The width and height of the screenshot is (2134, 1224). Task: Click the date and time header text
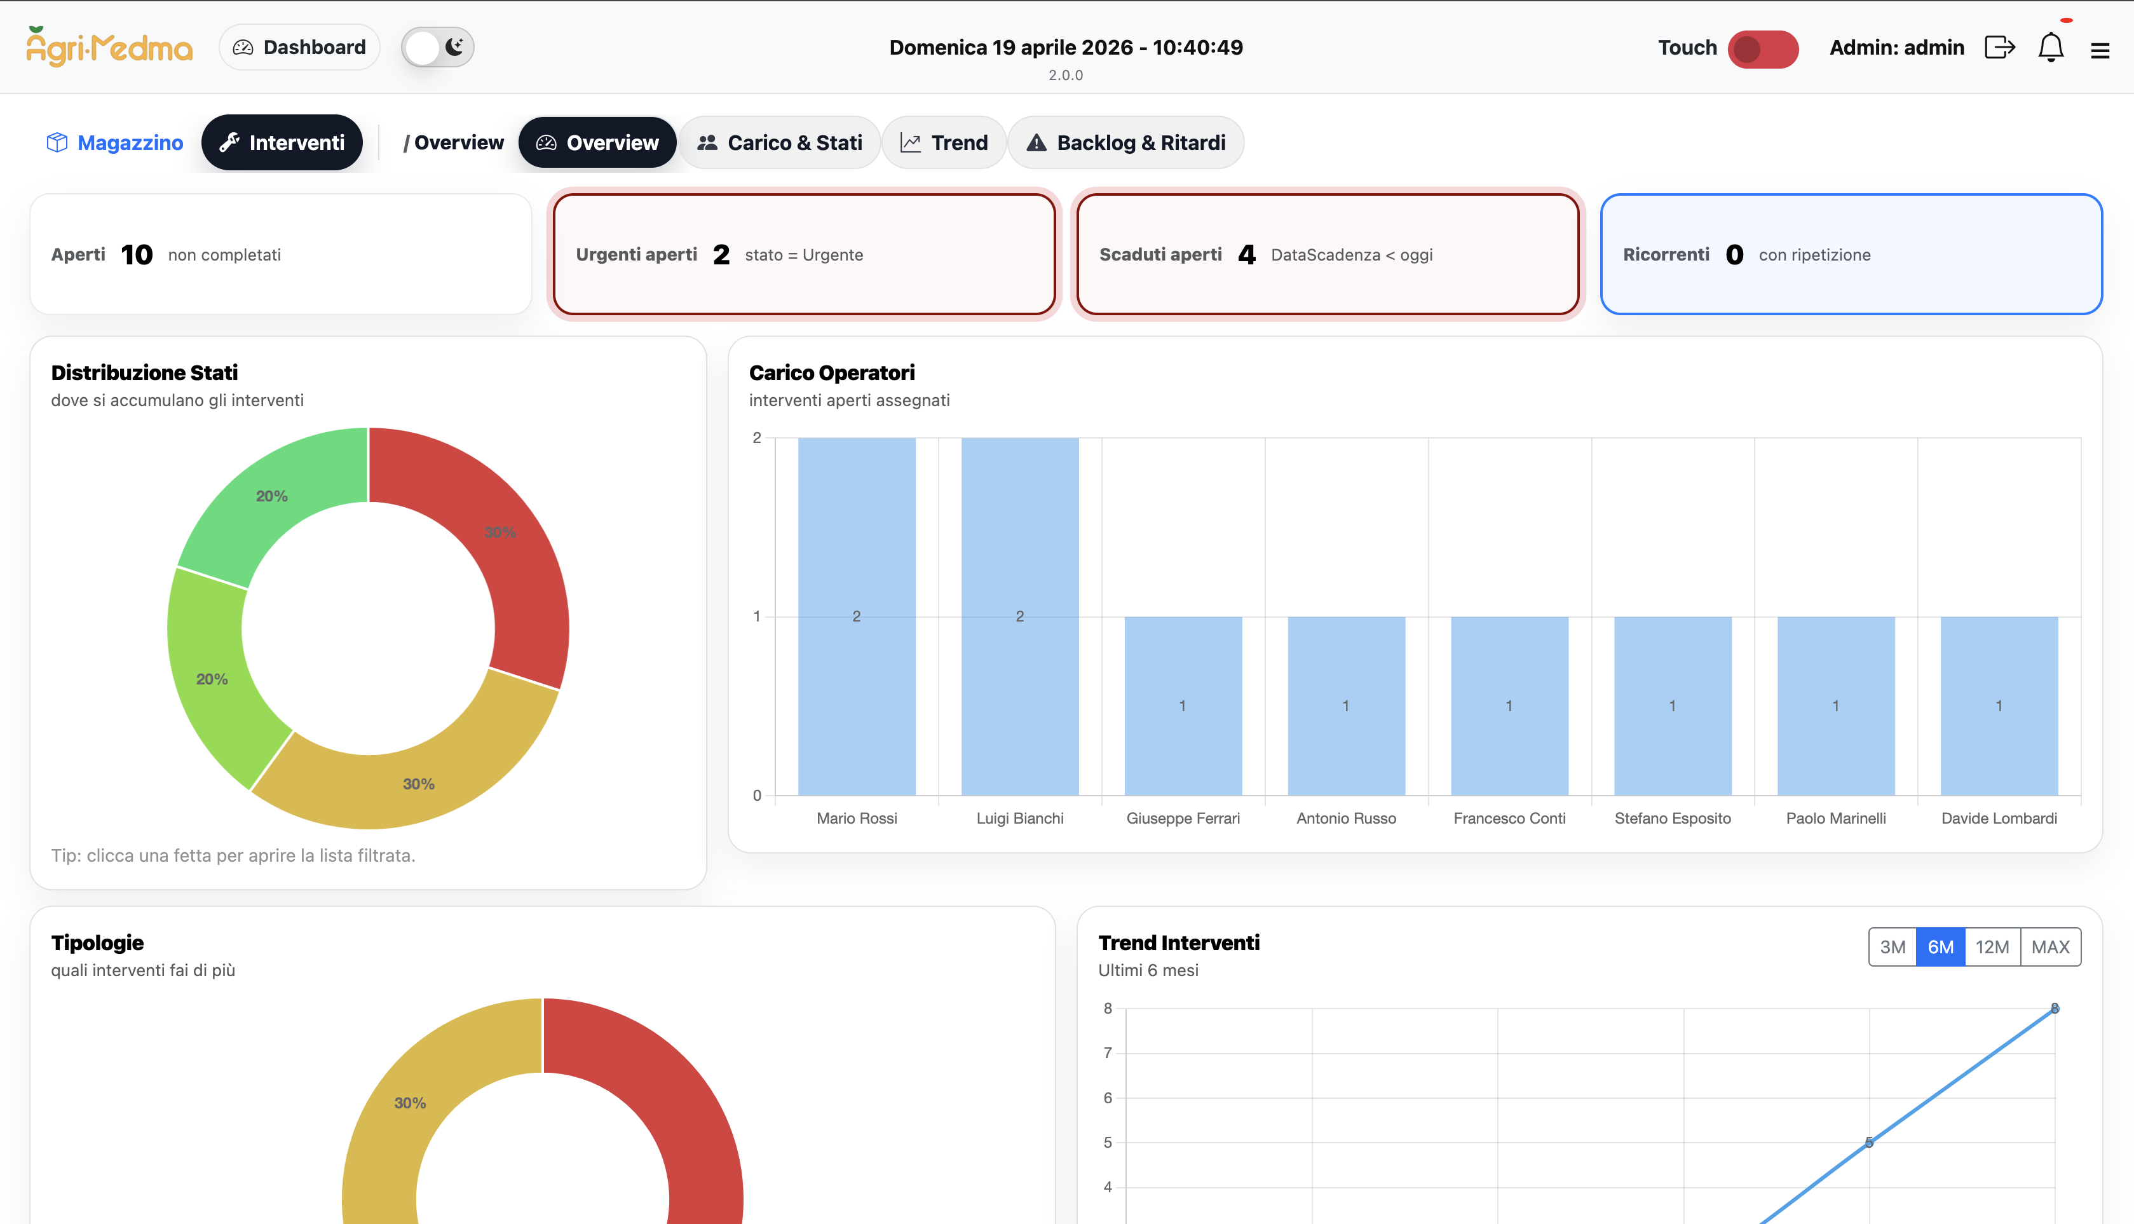tap(1066, 47)
